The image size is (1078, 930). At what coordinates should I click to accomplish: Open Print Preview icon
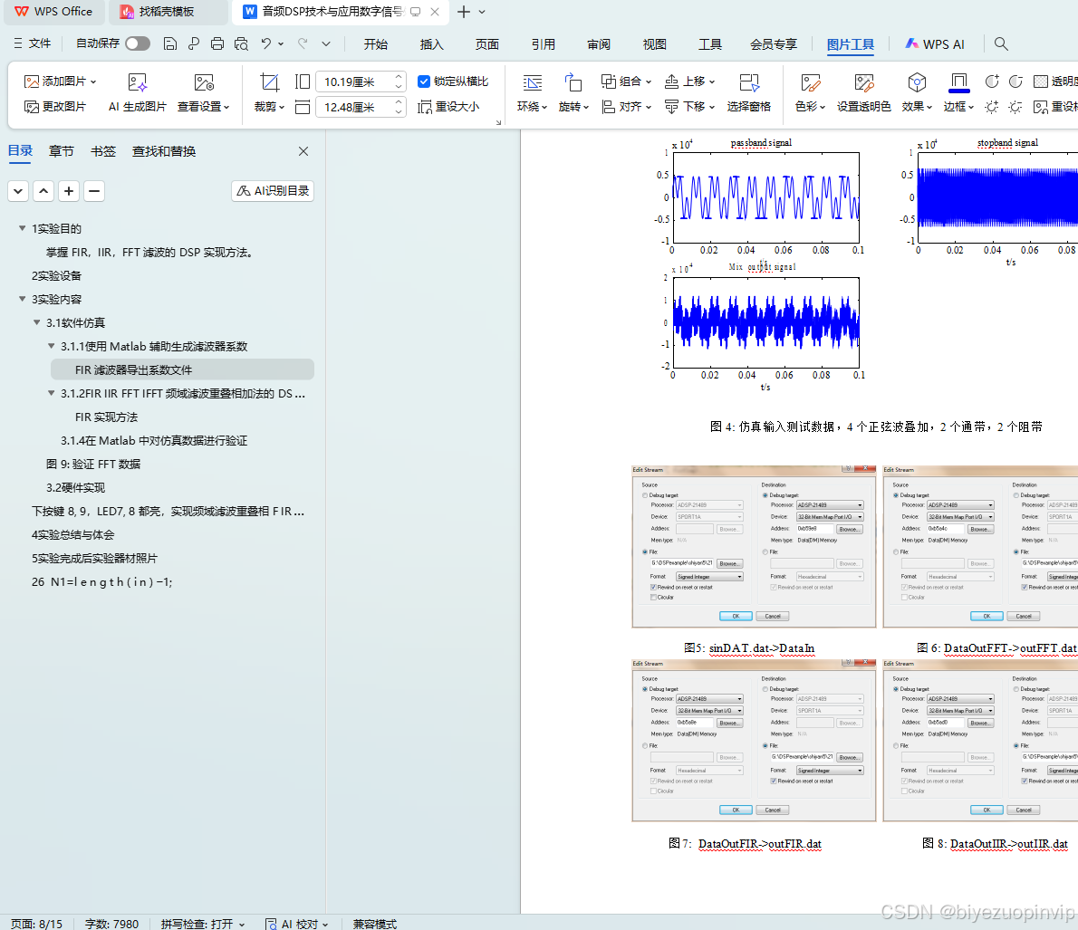(x=241, y=43)
